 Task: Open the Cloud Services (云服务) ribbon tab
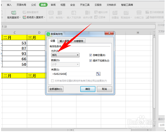tap(98, 5)
